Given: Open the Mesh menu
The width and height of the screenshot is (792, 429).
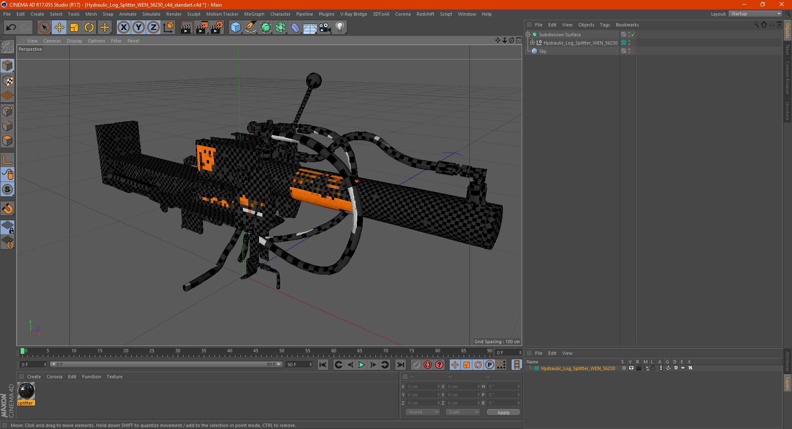Looking at the screenshot, I should [x=91, y=14].
